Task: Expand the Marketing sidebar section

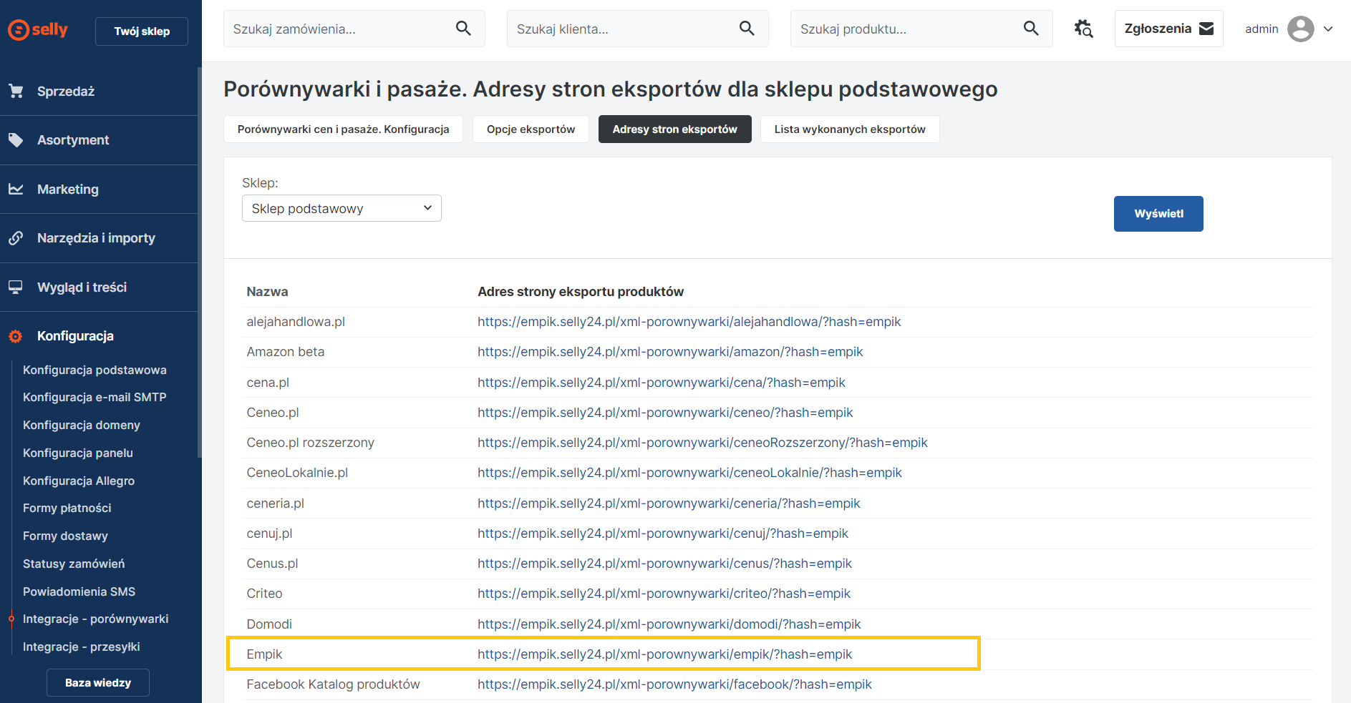Action: tap(67, 190)
